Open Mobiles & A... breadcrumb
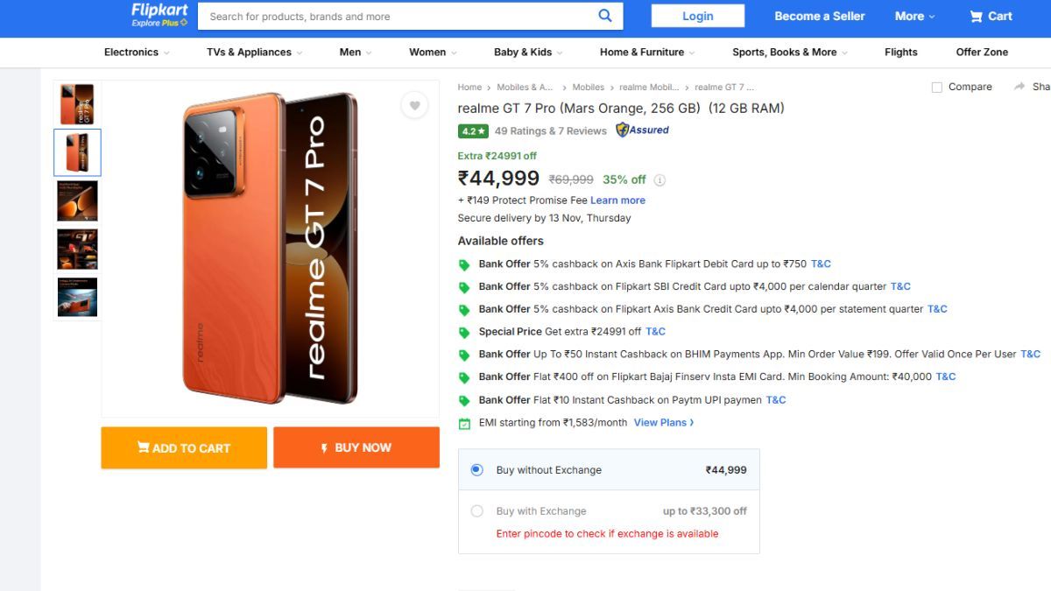The height and width of the screenshot is (591, 1051). coord(525,88)
